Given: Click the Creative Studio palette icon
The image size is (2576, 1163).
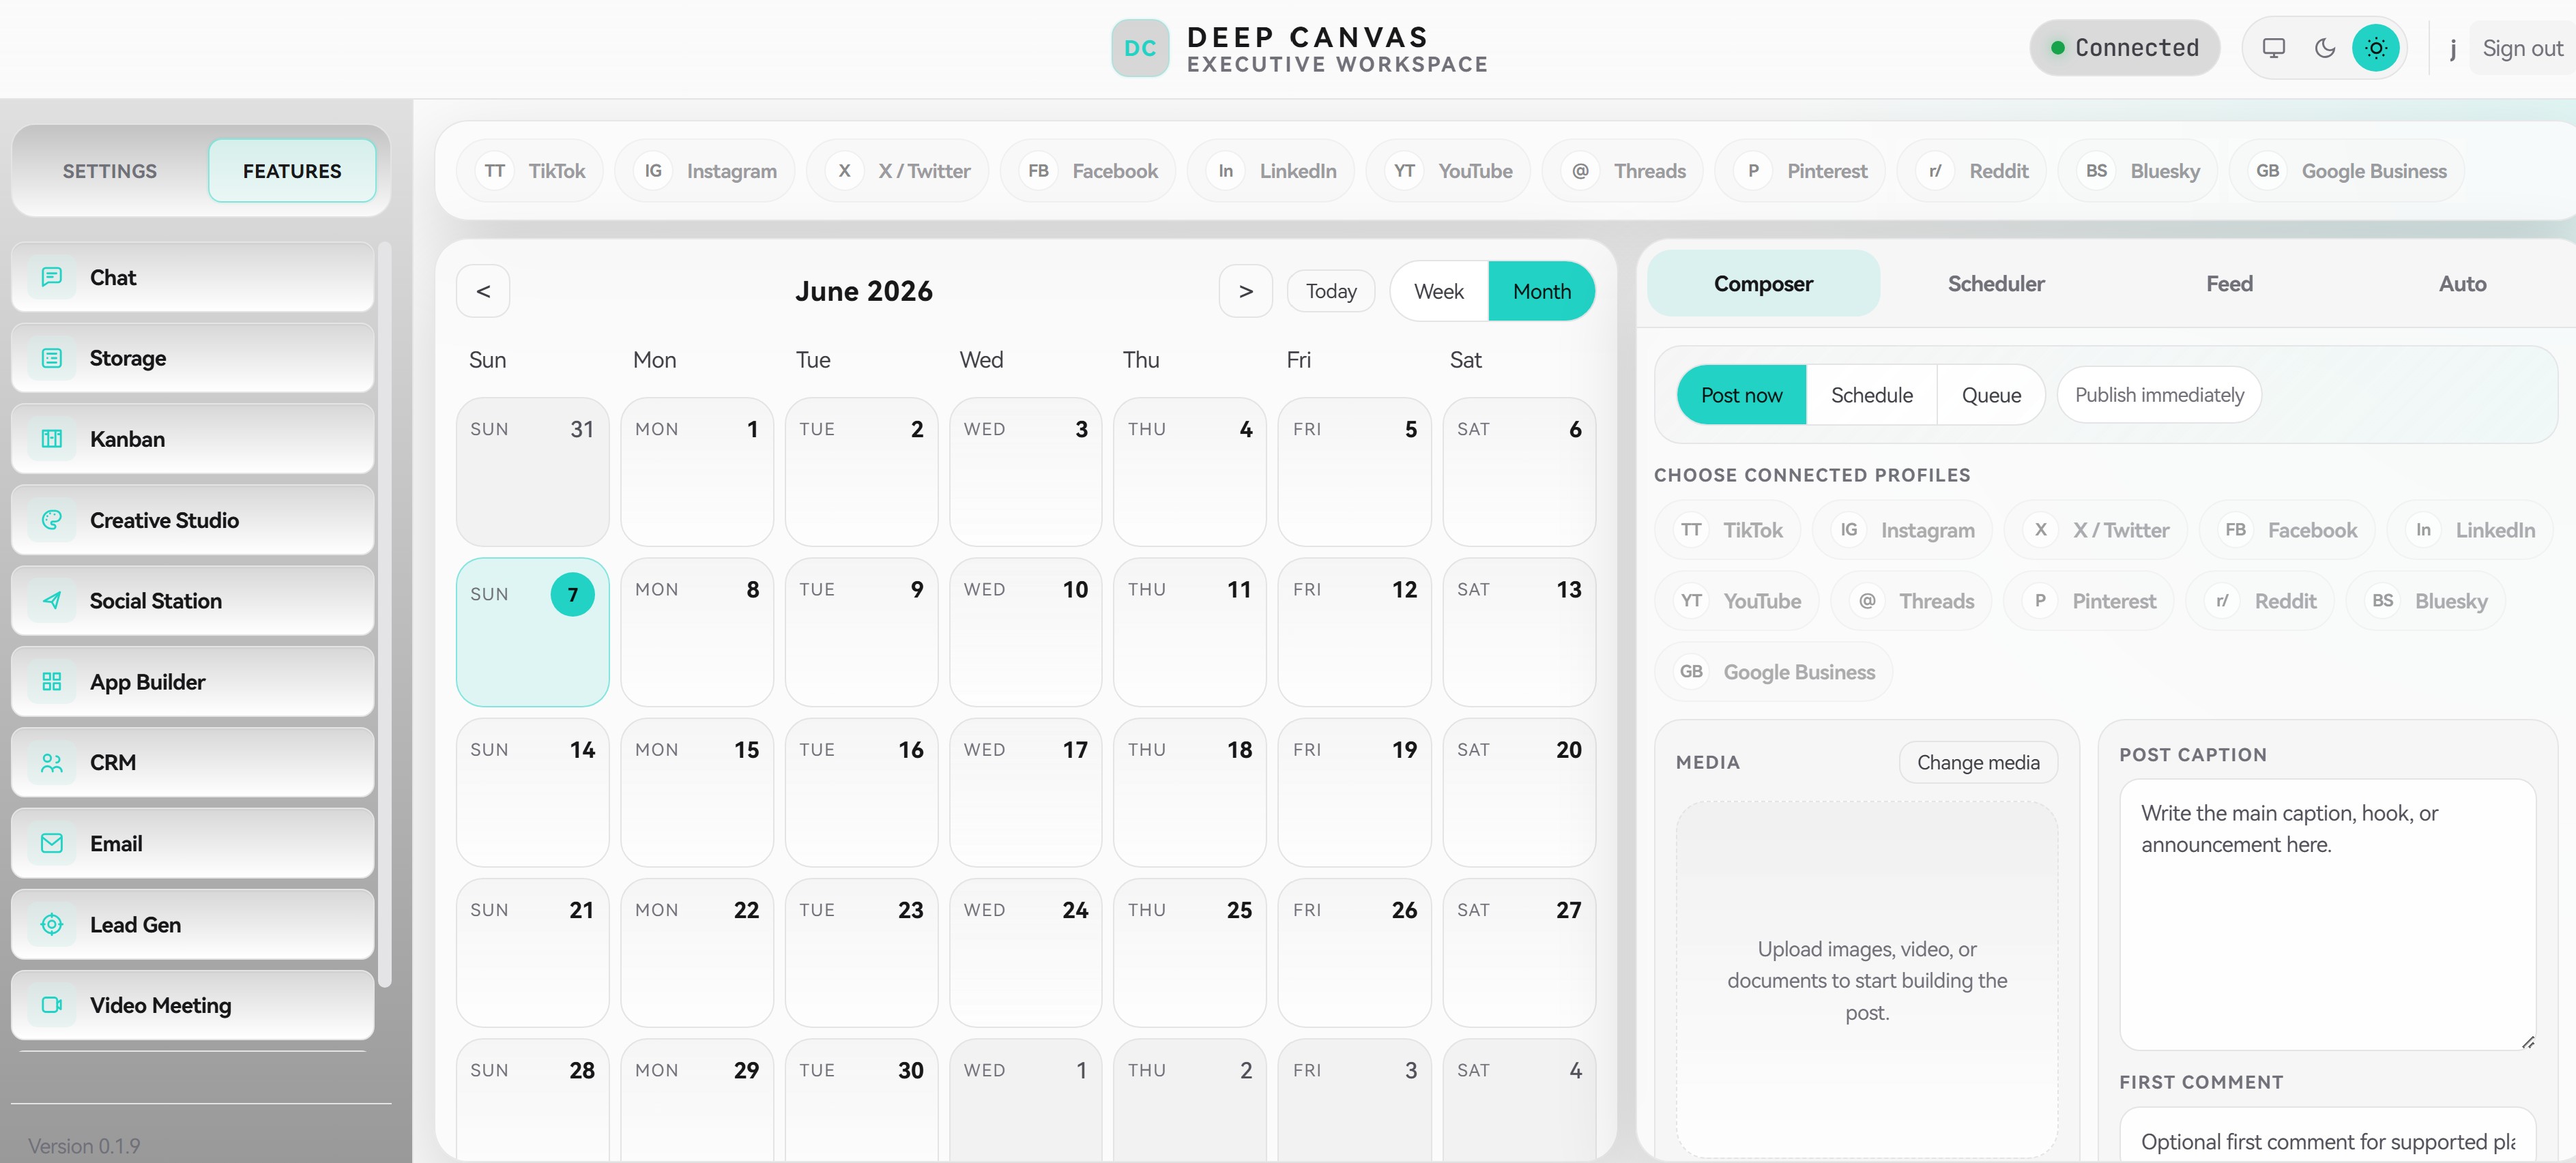Looking at the screenshot, I should click(52, 520).
